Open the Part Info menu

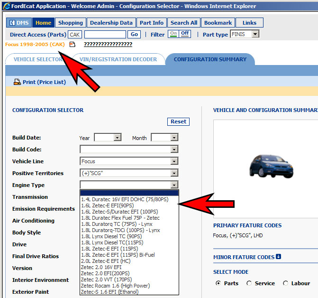(x=152, y=22)
